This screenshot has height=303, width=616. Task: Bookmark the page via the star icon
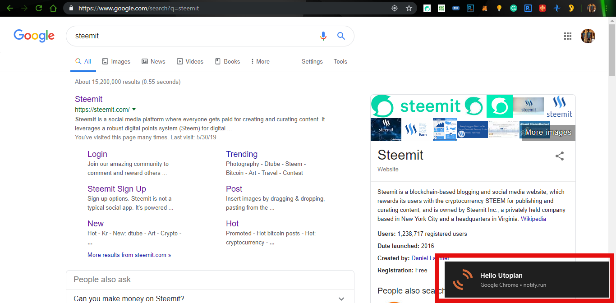pyautogui.click(x=409, y=8)
